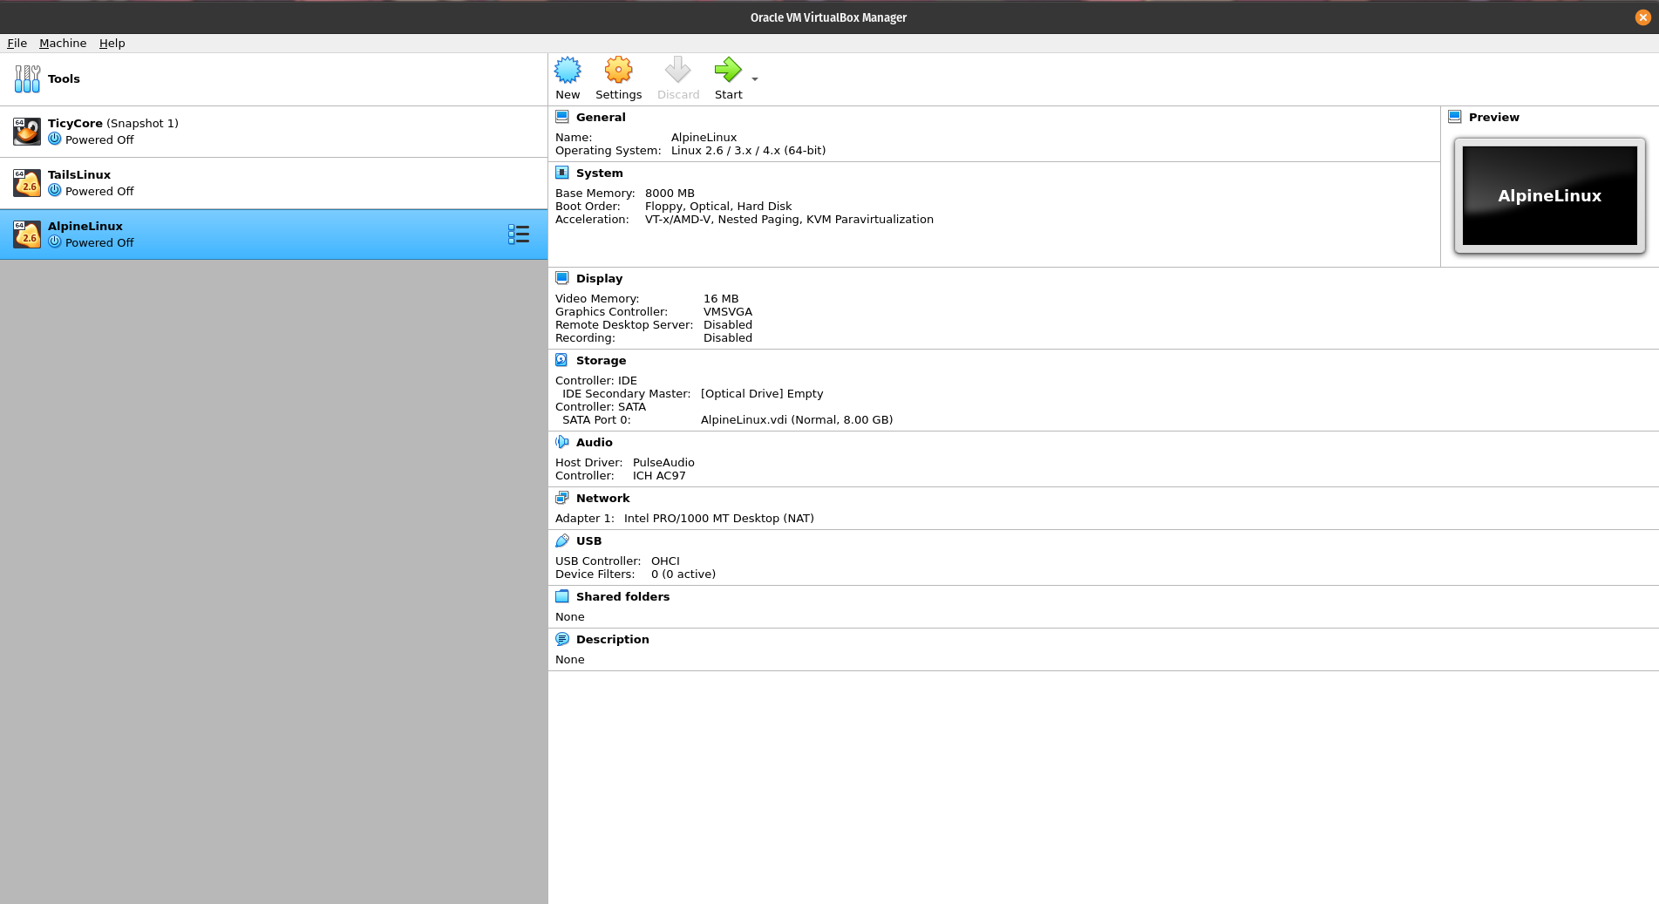
Task: Click the Intel PRO/1000 MT Desktop adapter text
Action: 719,518
